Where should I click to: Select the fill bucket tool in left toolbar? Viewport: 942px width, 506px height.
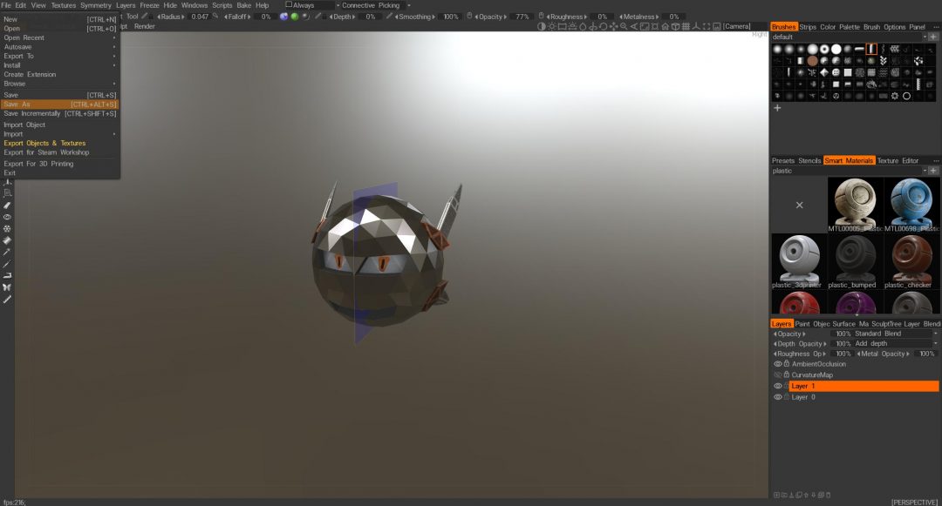coord(7,240)
